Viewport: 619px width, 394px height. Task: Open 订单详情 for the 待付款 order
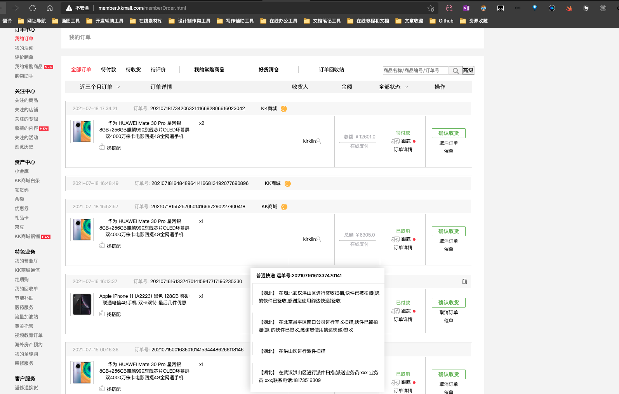click(403, 150)
